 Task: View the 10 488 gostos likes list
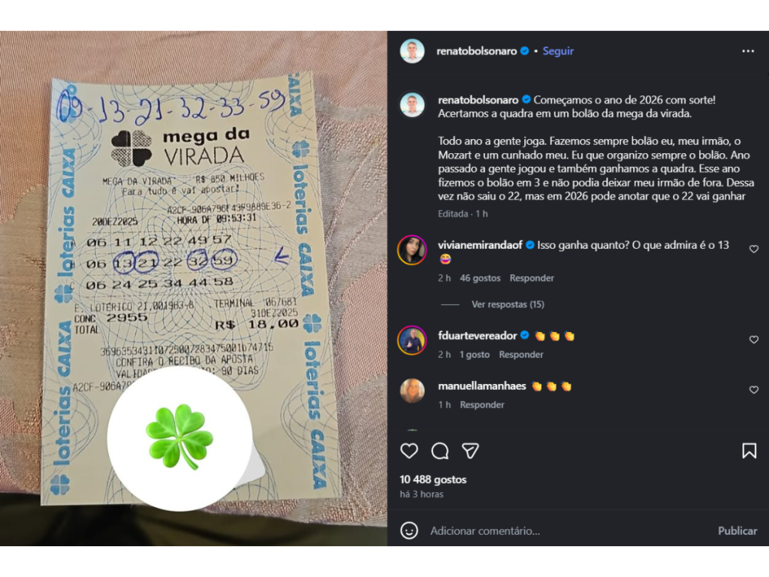(x=433, y=479)
